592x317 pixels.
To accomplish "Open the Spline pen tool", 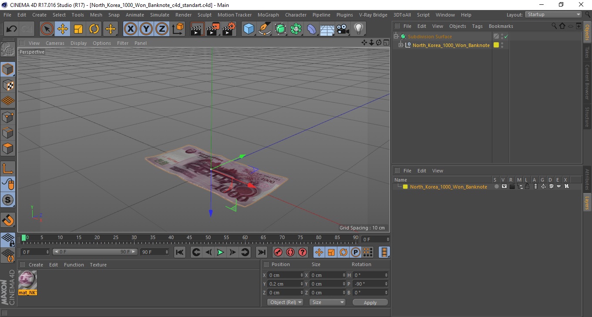I will (265, 29).
